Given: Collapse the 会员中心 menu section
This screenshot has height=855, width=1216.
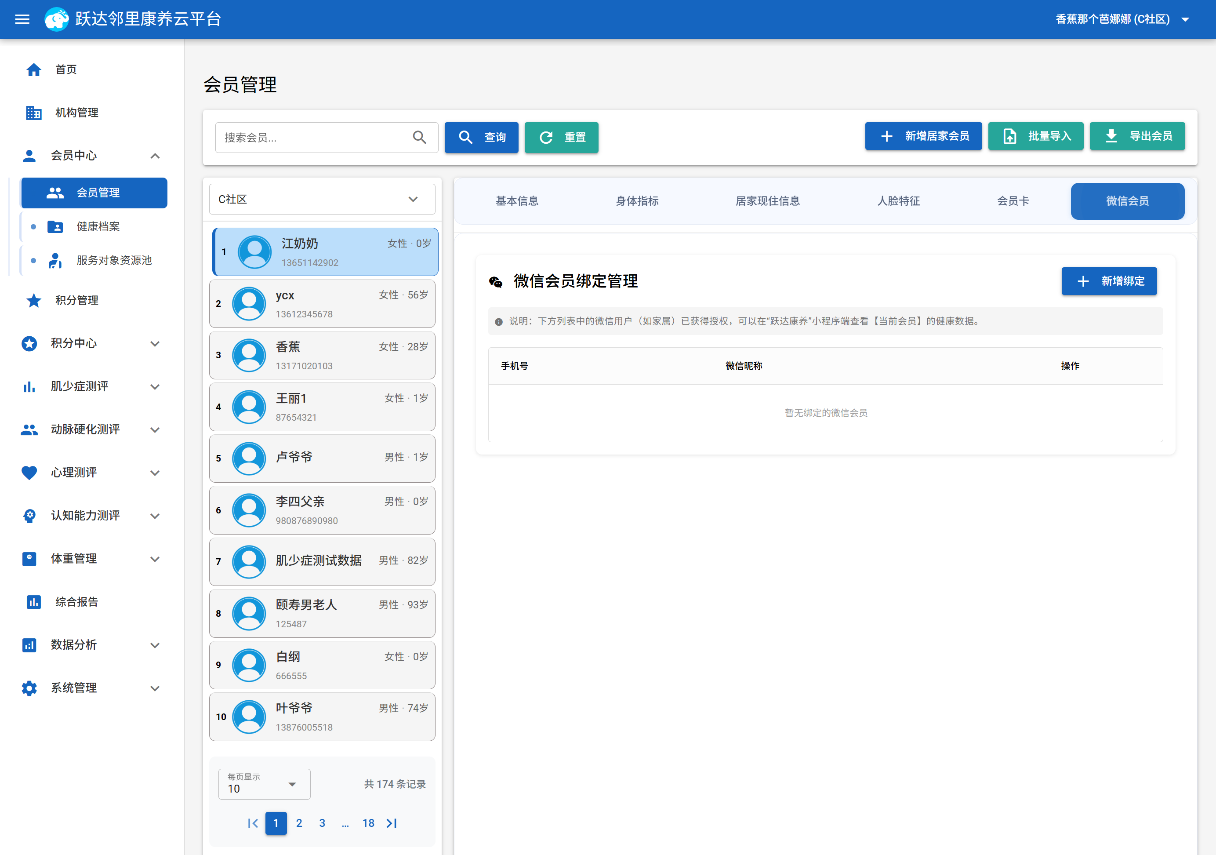Looking at the screenshot, I should coord(155,156).
